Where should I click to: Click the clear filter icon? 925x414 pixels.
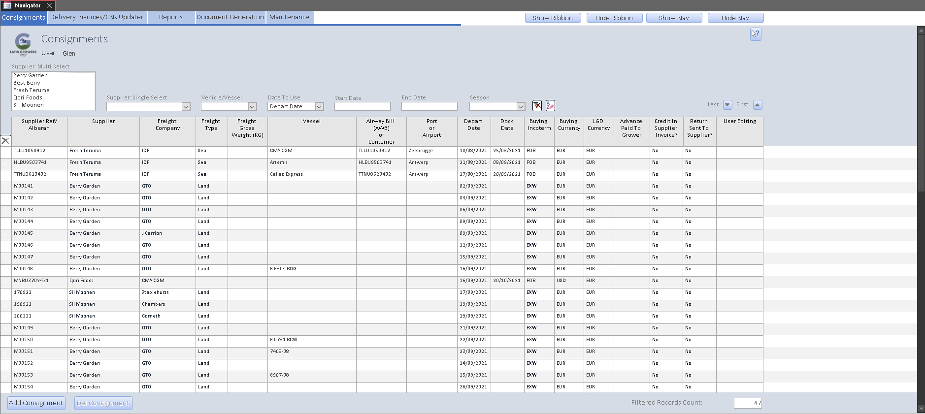tap(537, 106)
